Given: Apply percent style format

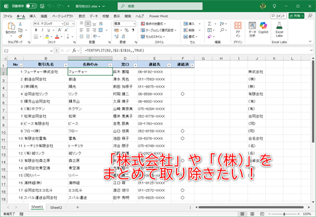Looking at the screenshot, I should point(126,30).
